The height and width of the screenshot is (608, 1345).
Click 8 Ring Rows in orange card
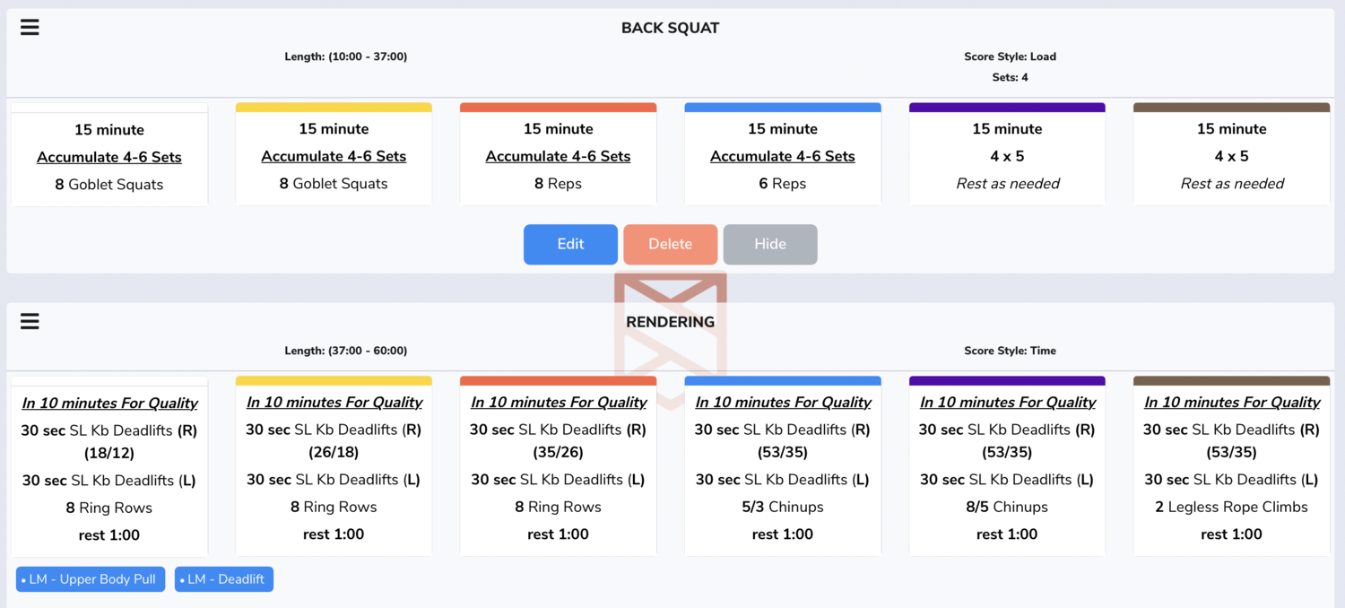[558, 507]
